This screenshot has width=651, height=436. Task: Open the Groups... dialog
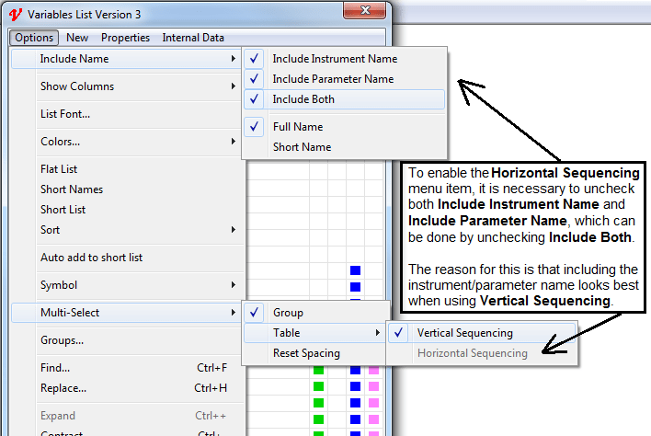coord(126,340)
